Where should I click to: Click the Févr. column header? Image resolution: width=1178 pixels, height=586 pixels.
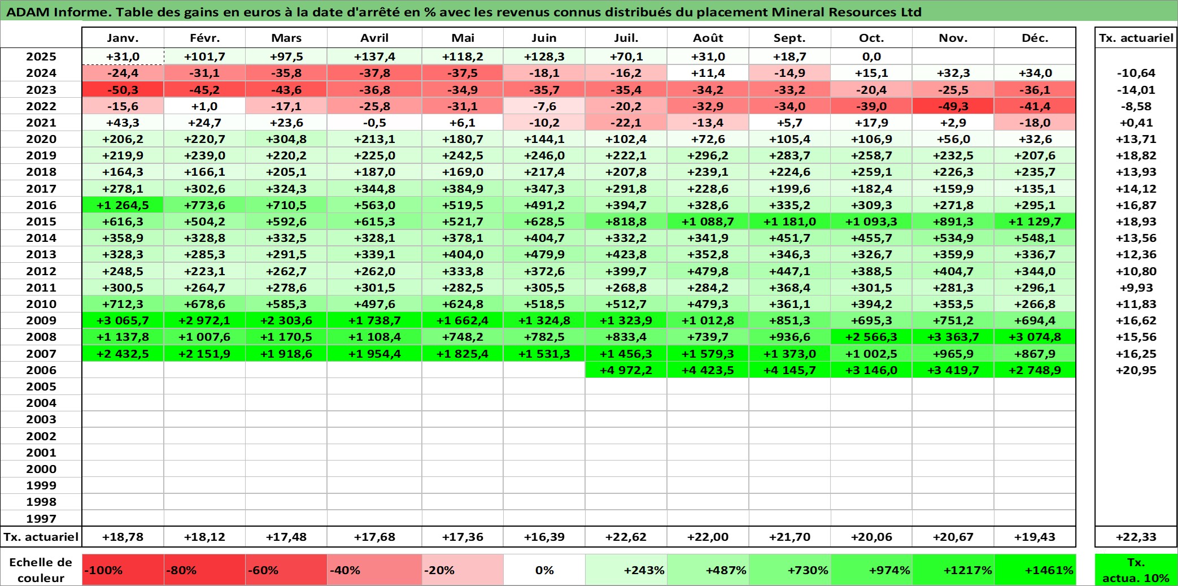tap(204, 38)
